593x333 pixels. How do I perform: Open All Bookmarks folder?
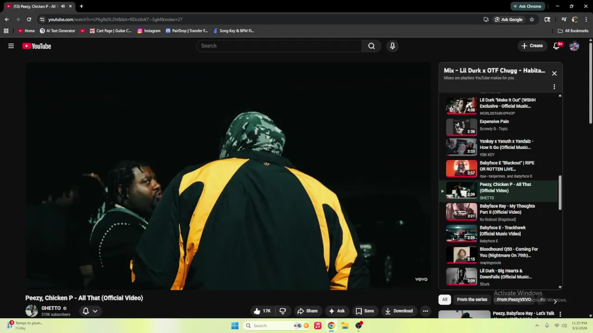tap(573, 31)
